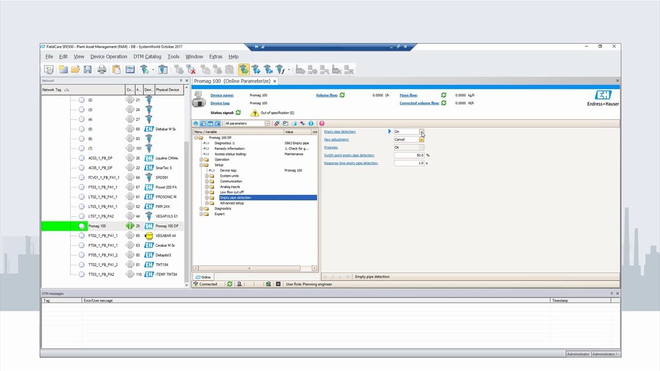Click the clipboard Paste toolbar icon
The height and width of the screenshot is (371, 660).
tap(117, 70)
